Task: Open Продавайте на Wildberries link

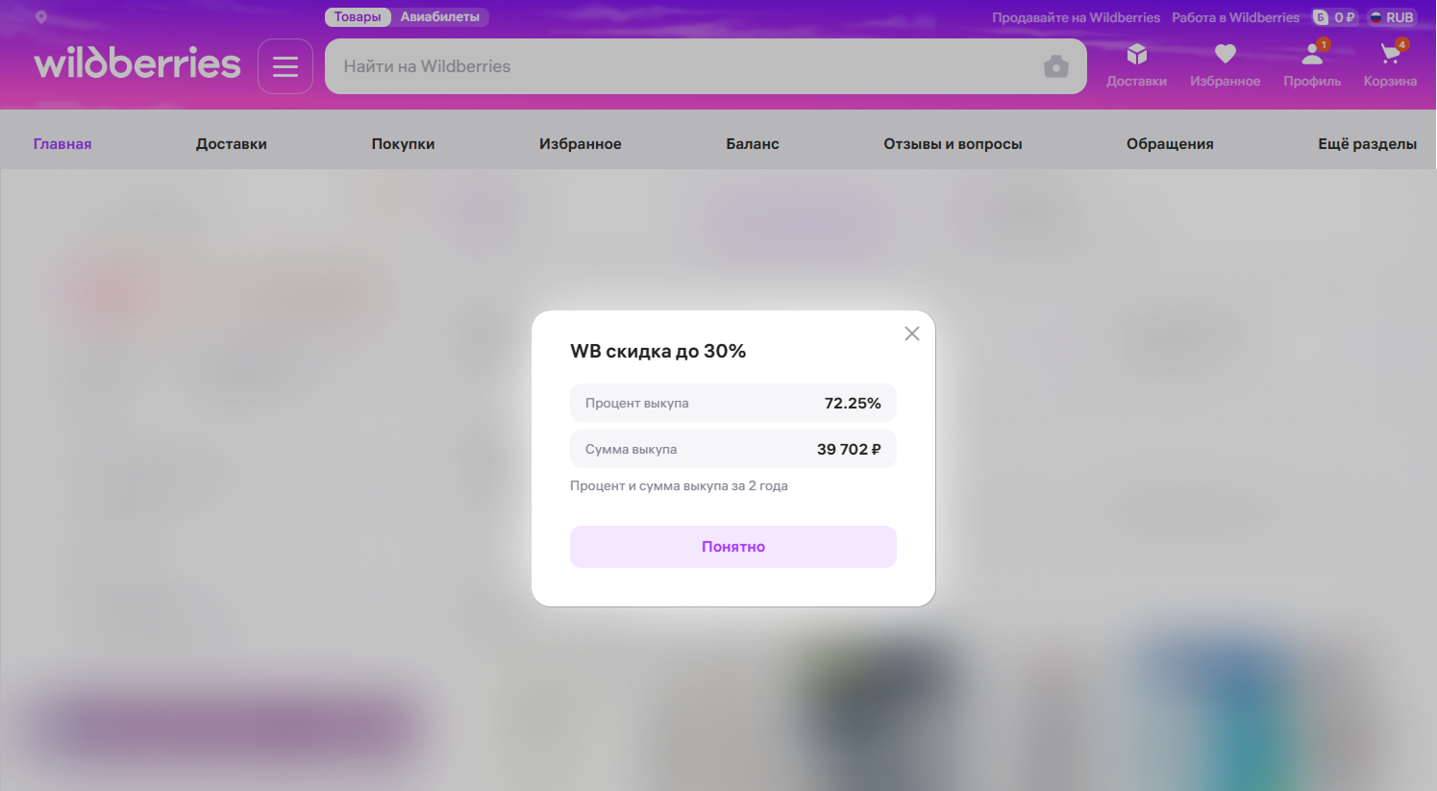Action: 1076,17
